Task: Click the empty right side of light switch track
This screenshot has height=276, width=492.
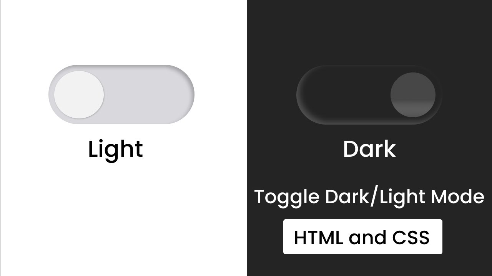Action: (x=154, y=95)
